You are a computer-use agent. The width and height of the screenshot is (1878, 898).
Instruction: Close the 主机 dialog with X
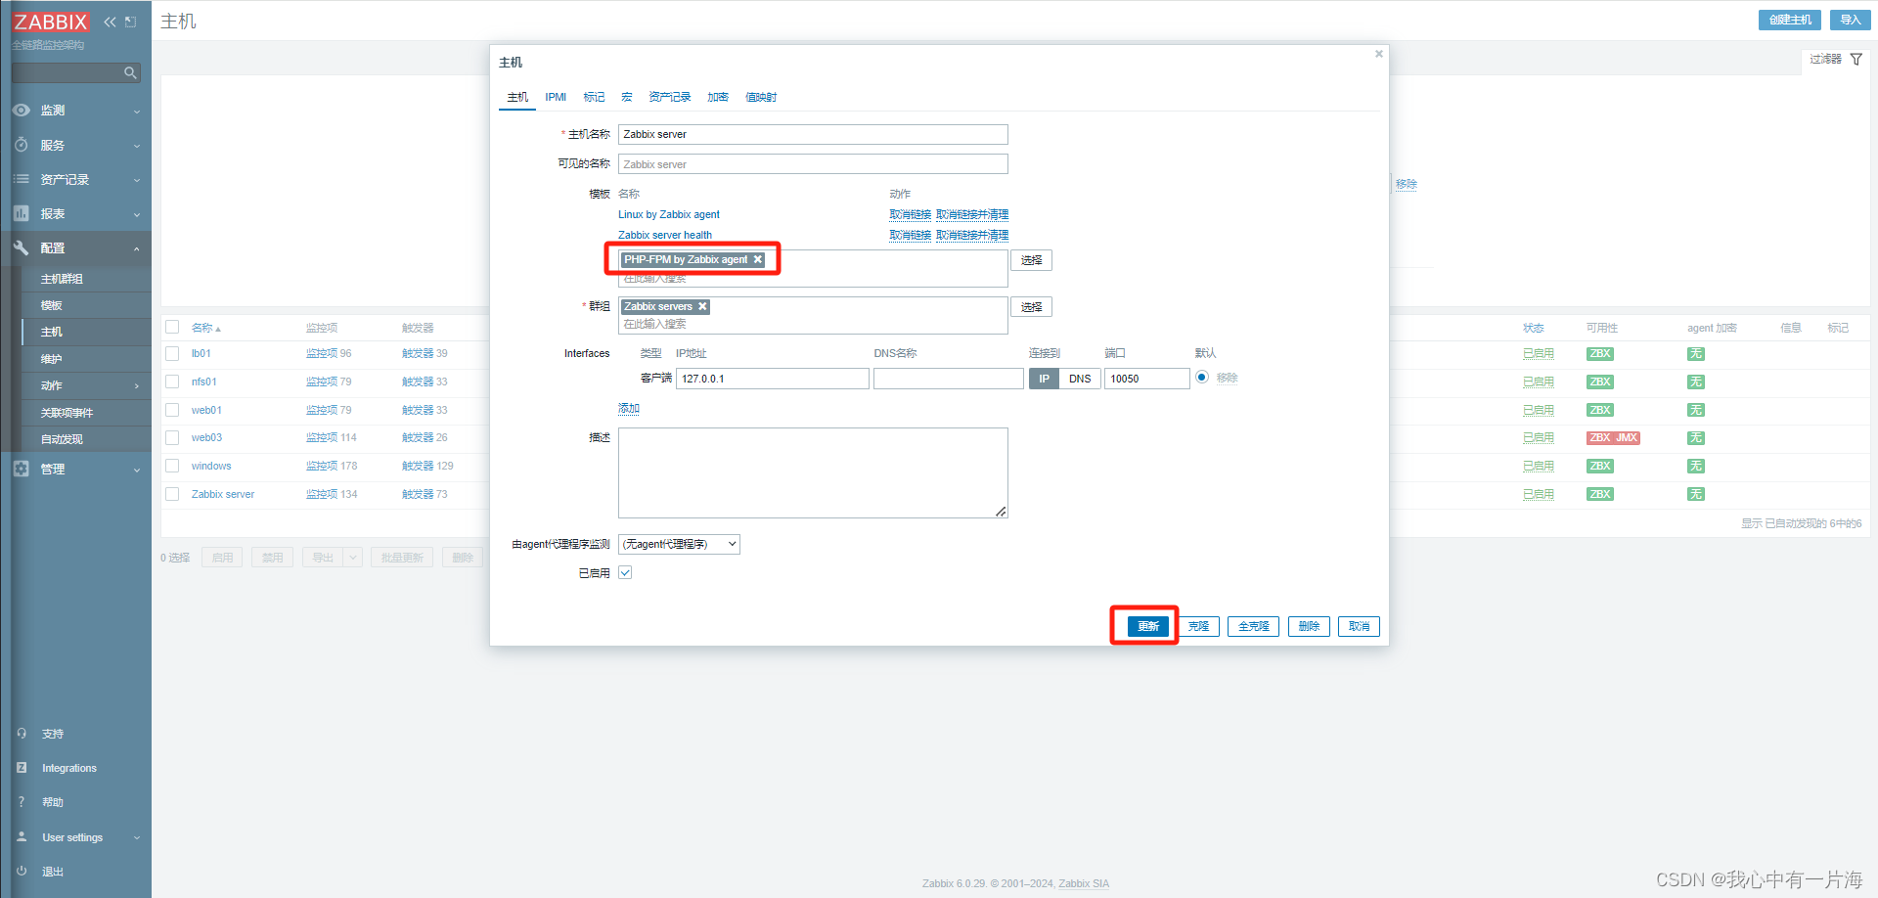1379,54
